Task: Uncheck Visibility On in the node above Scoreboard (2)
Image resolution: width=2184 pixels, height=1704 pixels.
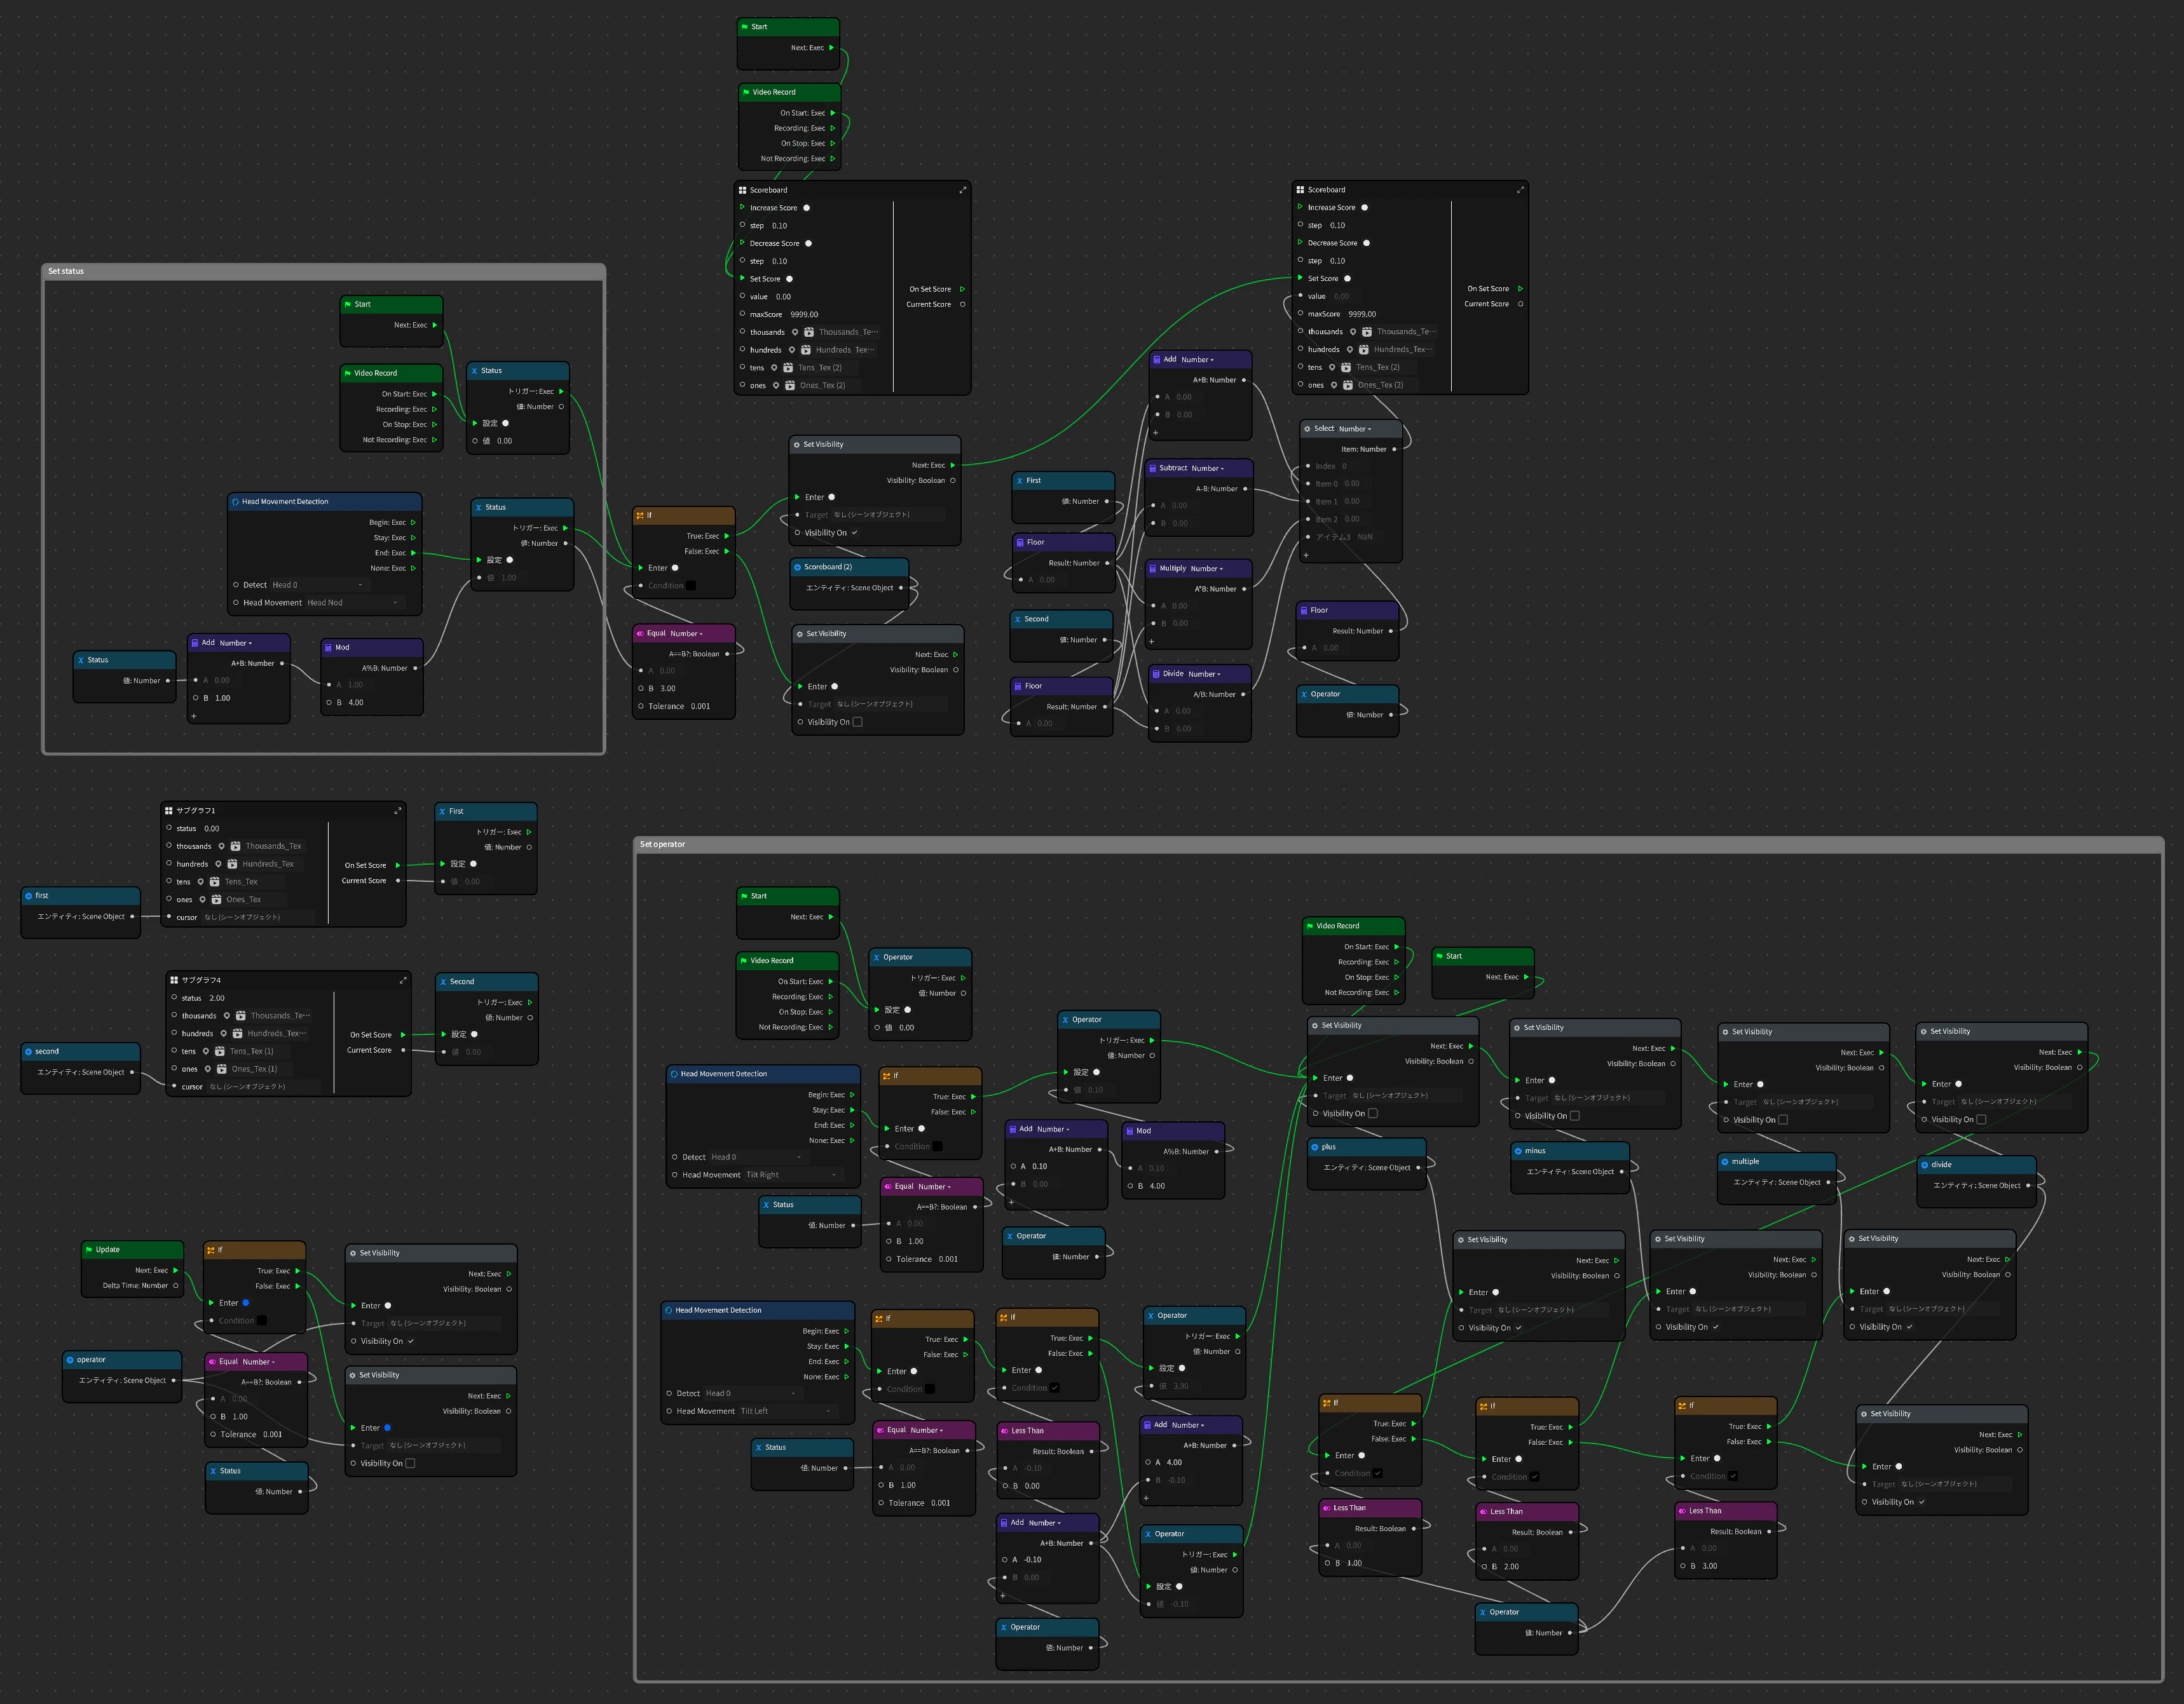Action: coord(854,532)
